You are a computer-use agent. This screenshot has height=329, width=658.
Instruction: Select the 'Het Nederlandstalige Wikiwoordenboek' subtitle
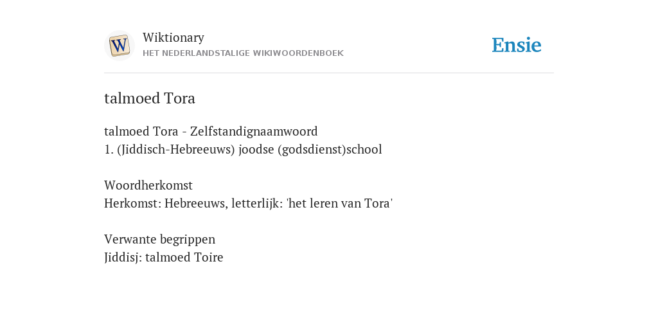pos(243,53)
